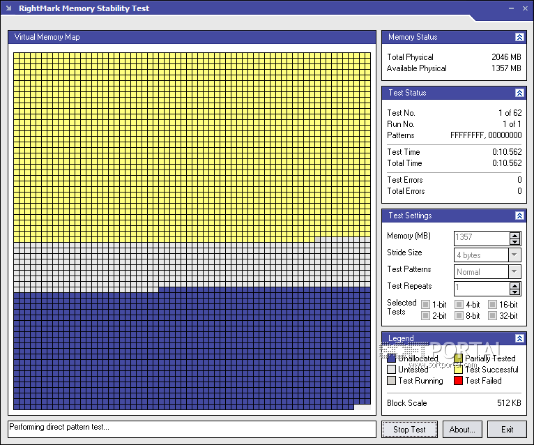Click the Test Repeats input field

coord(482,289)
